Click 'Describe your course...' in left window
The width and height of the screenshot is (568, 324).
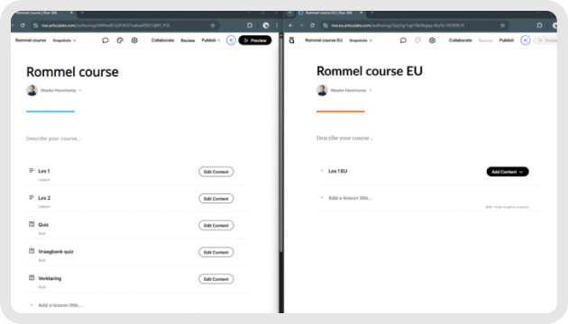(x=53, y=139)
